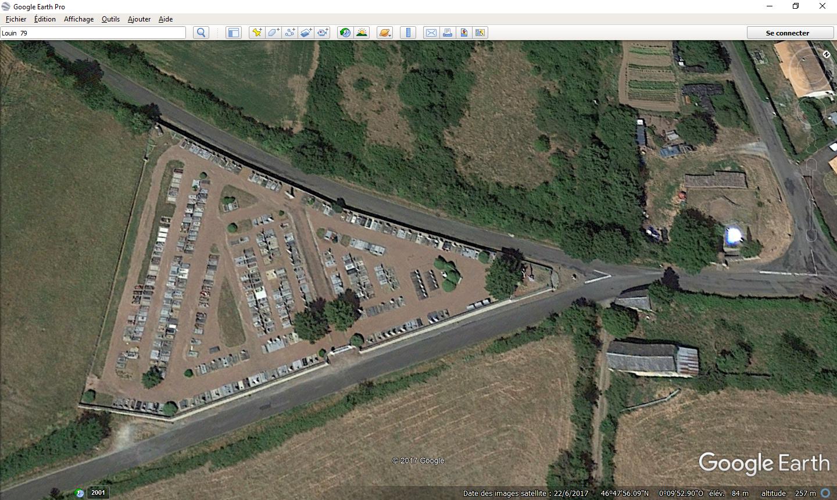Click the N compass north marker
This screenshot has height=500, width=837.
click(x=827, y=54)
